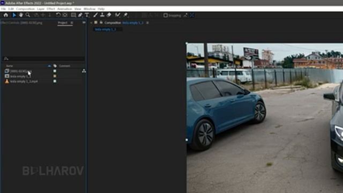The width and height of the screenshot is (343, 193).
Task: Open project flowchart view icon
Action: click(84, 71)
